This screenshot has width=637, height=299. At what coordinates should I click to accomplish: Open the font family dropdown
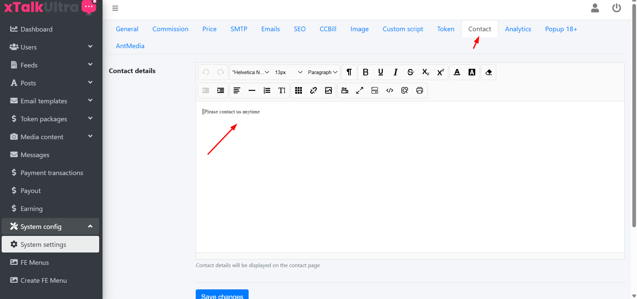(251, 72)
